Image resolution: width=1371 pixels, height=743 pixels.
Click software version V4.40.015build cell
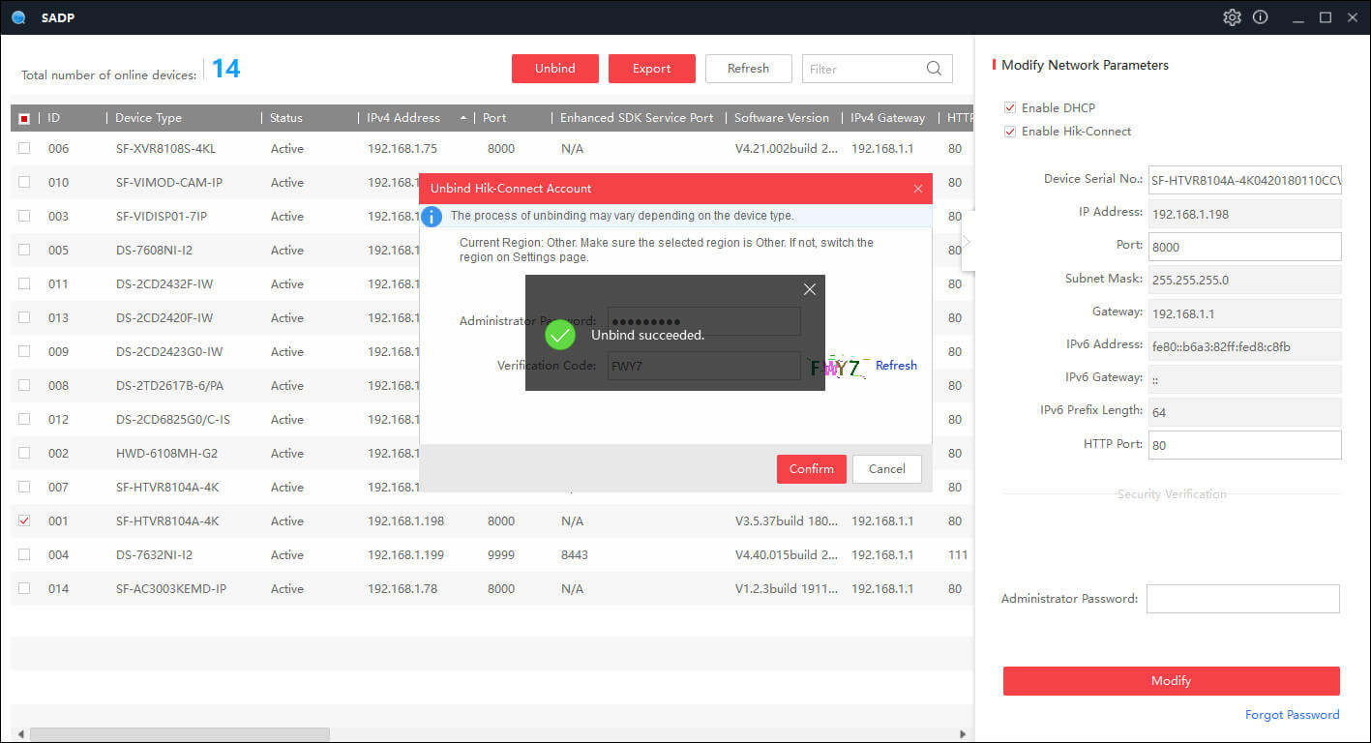tap(789, 554)
